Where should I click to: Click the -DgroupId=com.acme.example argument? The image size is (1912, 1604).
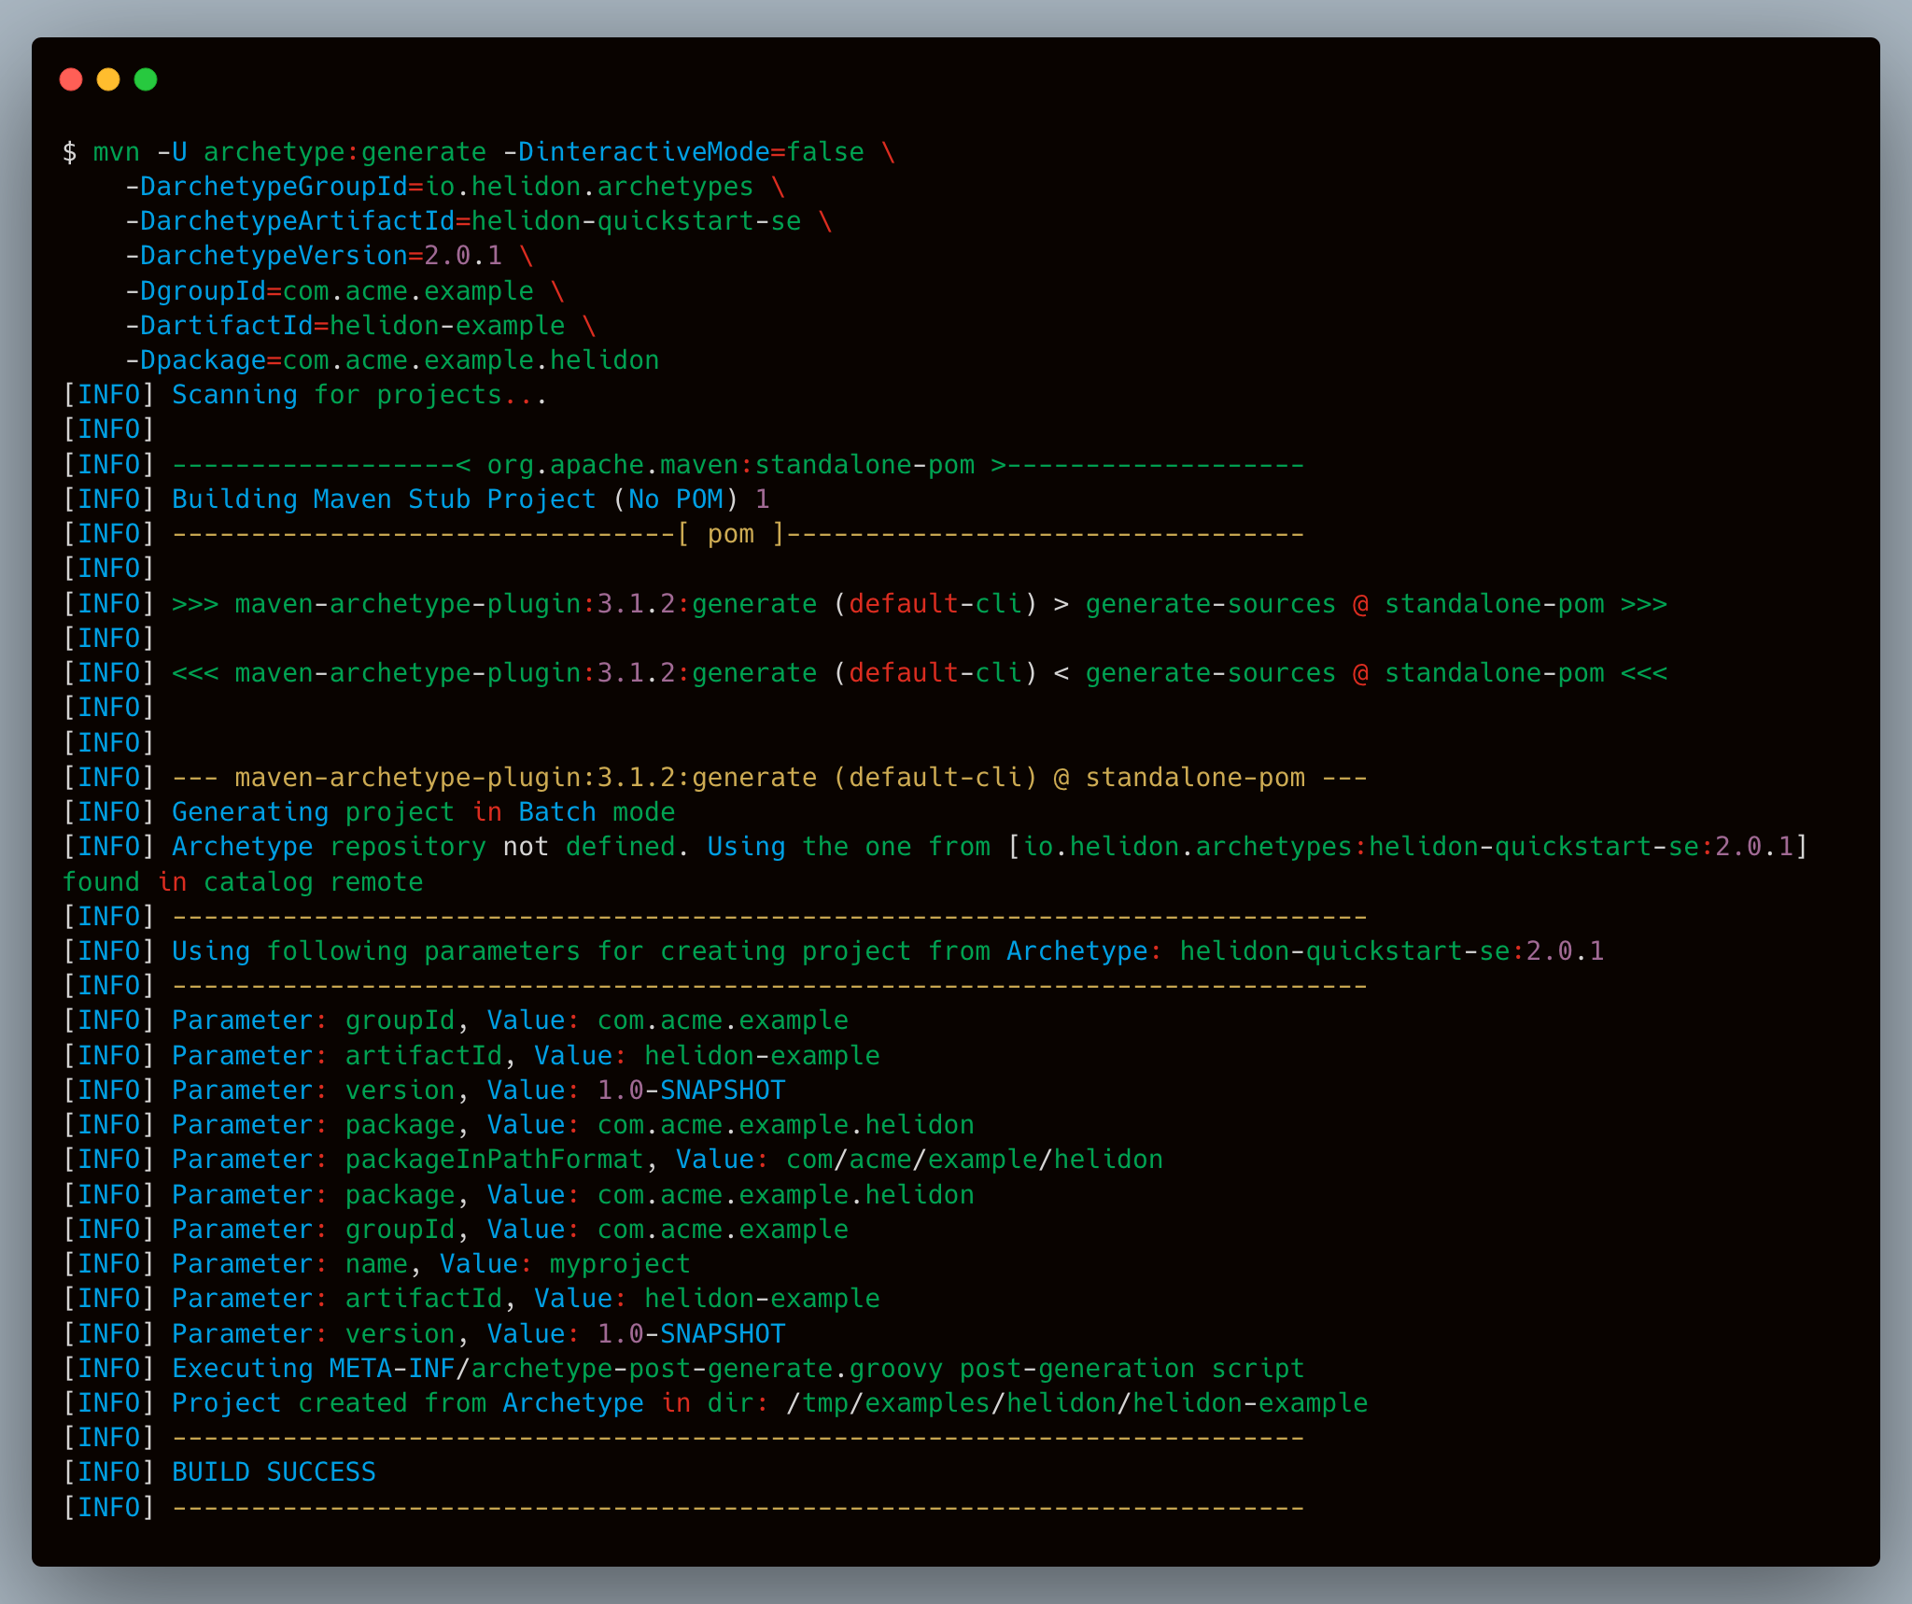[x=330, y=291]
